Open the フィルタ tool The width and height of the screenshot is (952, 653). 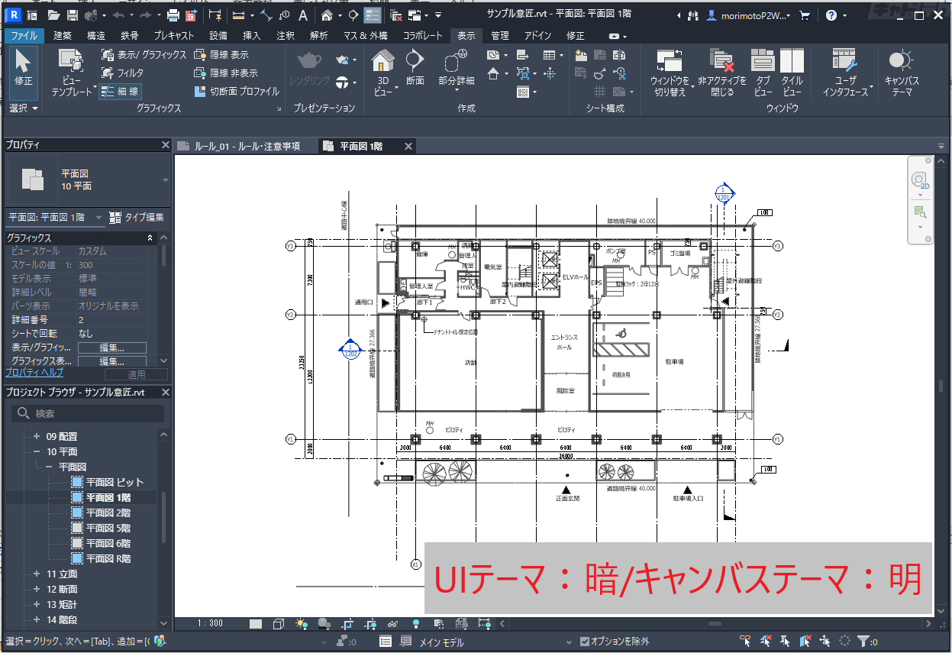(x=122, y=73)
